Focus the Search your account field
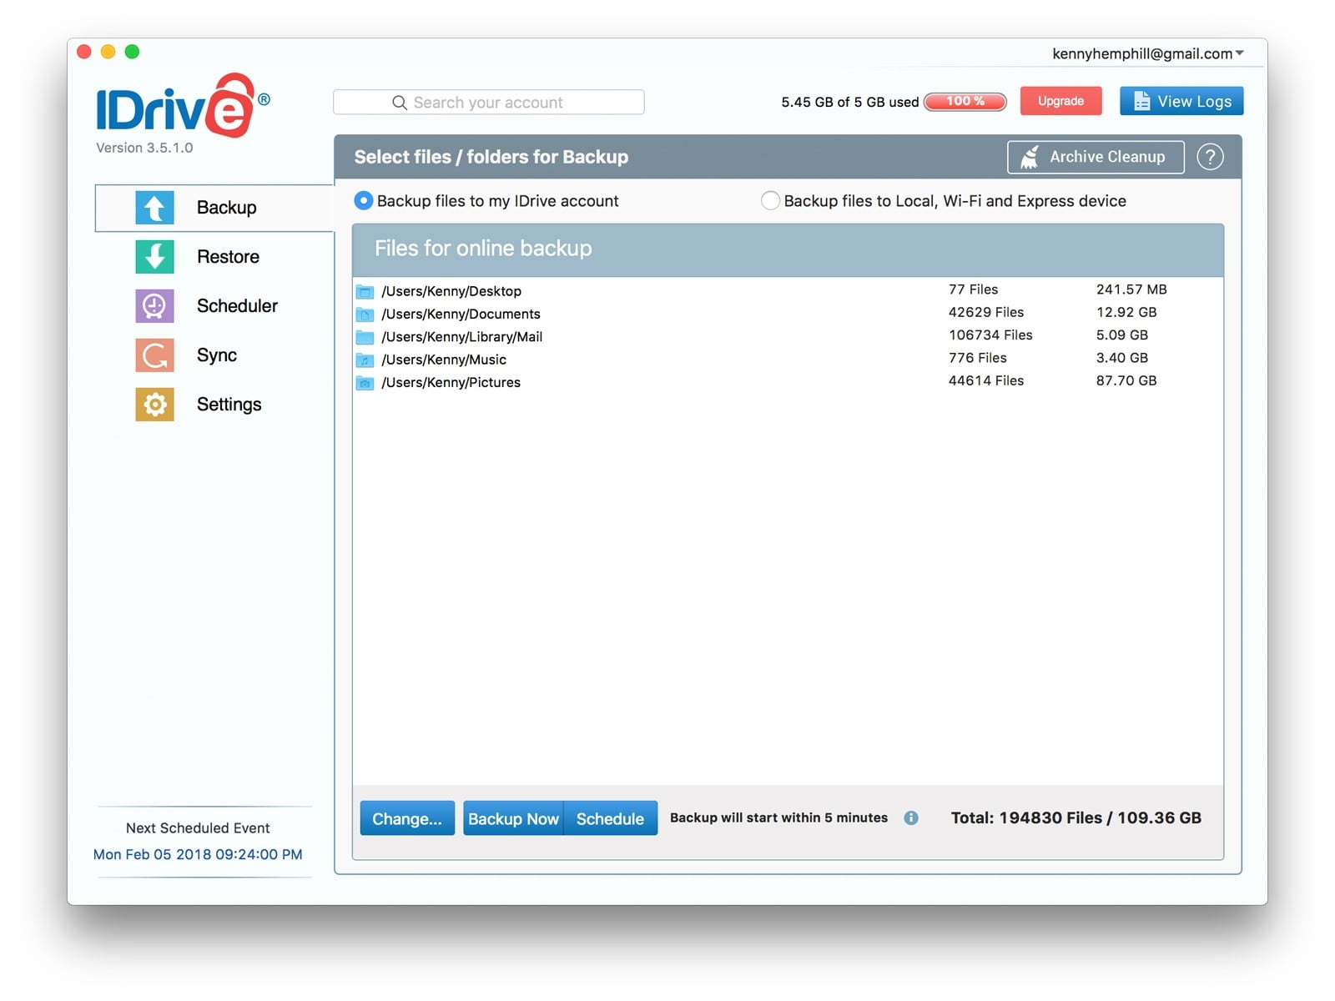The image size is (1335, 1001). click(489, 103)
